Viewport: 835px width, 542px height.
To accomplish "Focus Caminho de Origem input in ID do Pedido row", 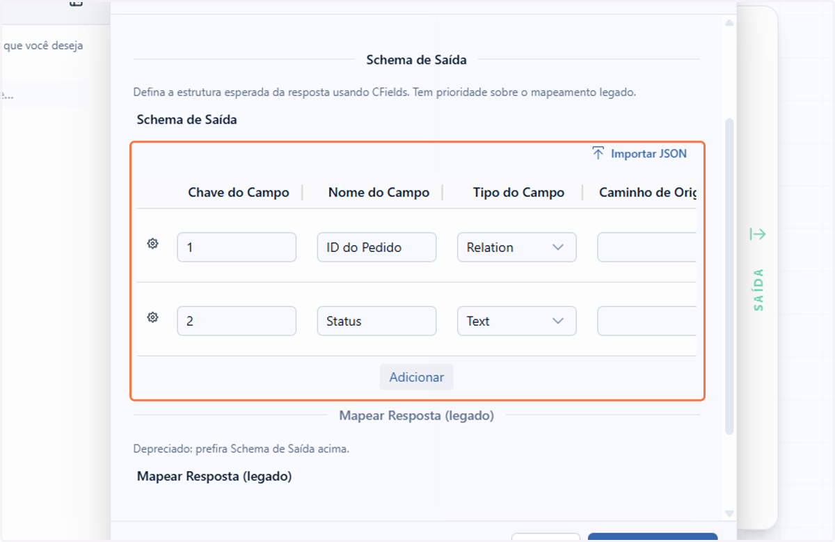I will [646, 247].
